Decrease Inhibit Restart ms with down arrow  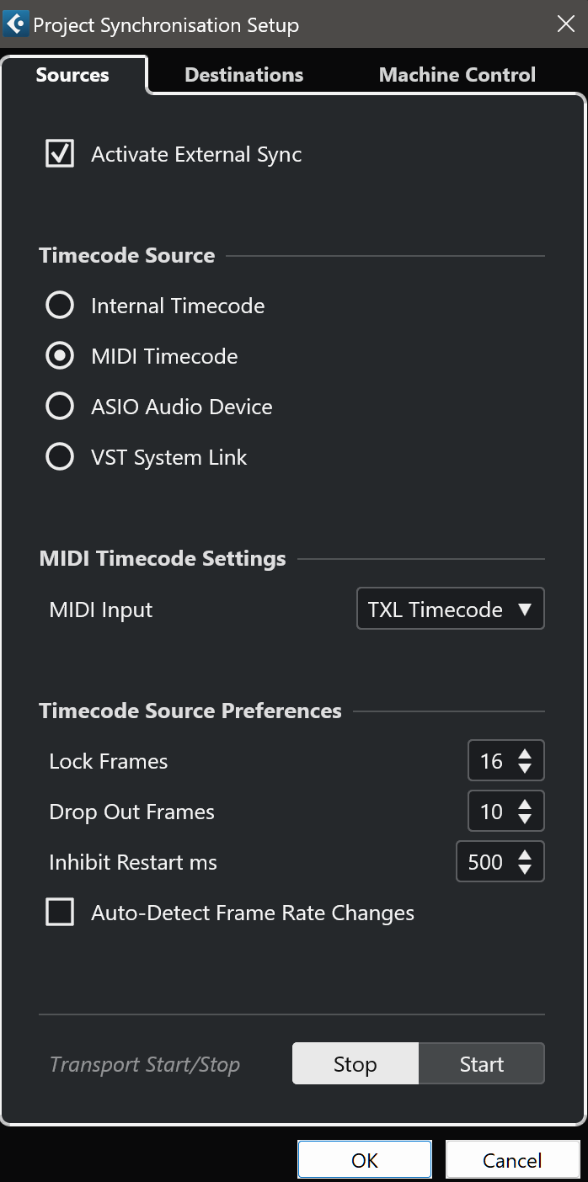[525, 870]
